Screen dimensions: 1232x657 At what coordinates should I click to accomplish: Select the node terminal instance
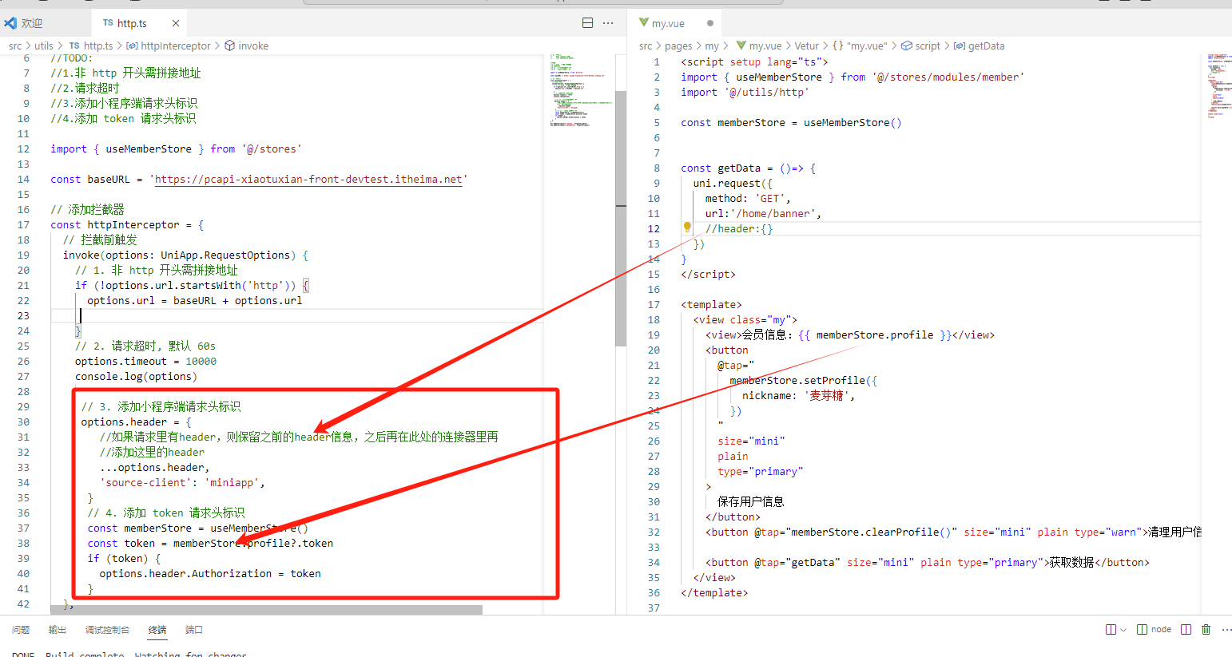(x=1155, y=630)
